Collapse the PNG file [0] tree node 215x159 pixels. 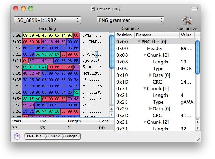click(x=139, y=42)
